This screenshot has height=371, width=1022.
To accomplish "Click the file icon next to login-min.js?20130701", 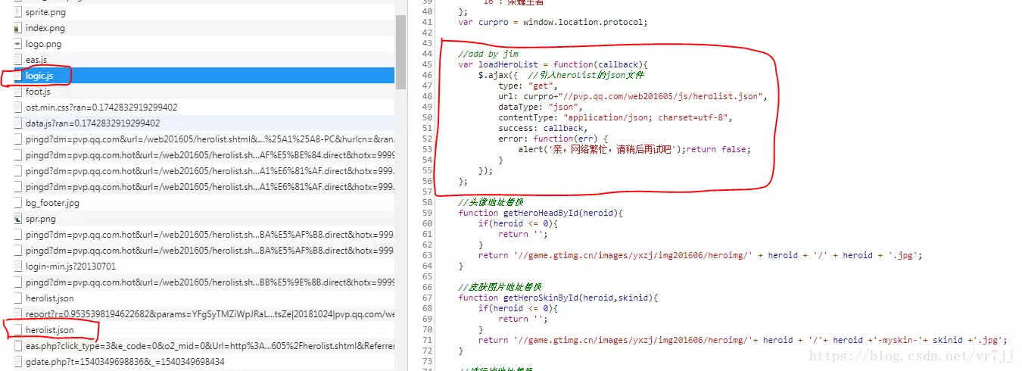I will [18, 267].
